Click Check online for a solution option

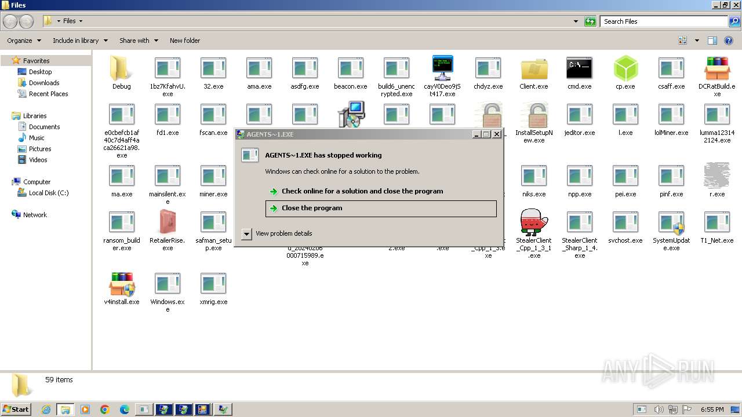coord(381,191)
